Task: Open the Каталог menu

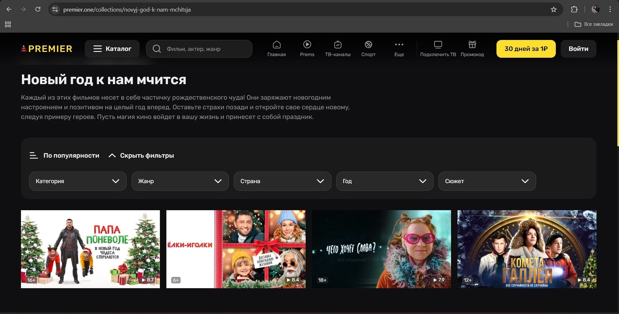Action: [112, 49]
